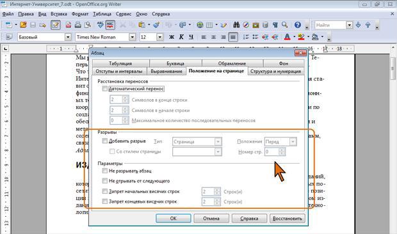397x234 pixels.
Task: Expand Paste options dropdown arrow
Action: (149, 25)
